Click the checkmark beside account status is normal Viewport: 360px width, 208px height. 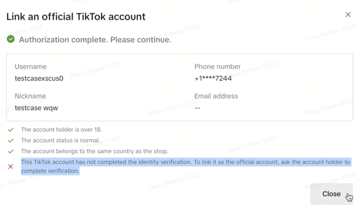pyautogui.click(x=10, y=140)
